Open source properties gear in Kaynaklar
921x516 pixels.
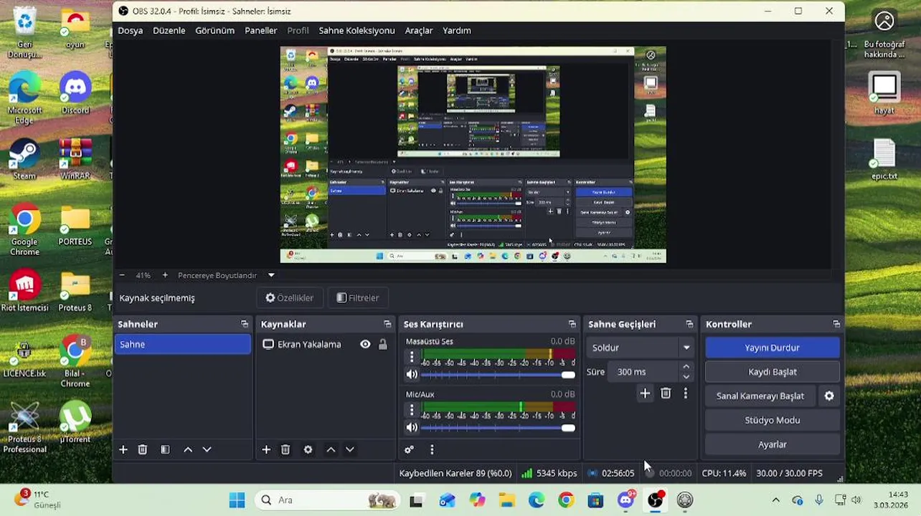click(308, 449)
